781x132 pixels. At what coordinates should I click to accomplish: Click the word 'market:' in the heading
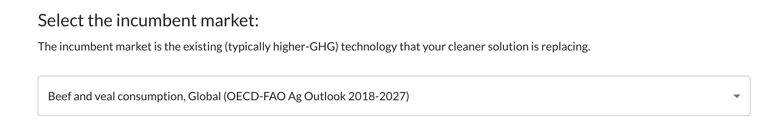230,20
